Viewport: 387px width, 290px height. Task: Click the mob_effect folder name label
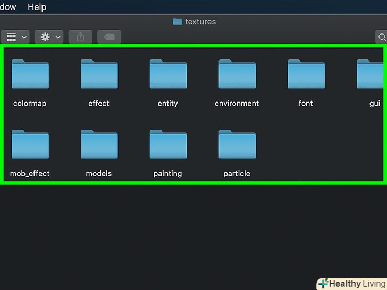(30, 174)
